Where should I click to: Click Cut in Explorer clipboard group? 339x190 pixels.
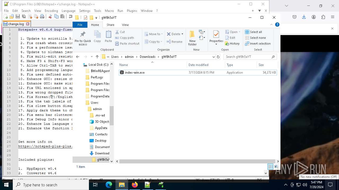click(x=120, y=32)
